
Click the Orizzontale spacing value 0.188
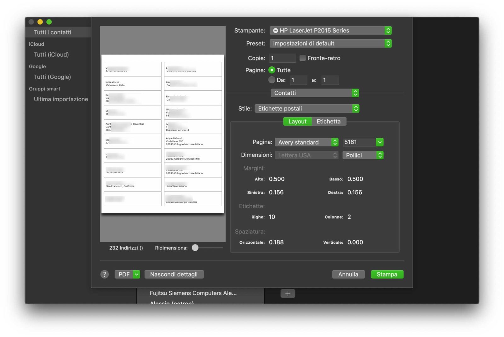coord(276,242)
